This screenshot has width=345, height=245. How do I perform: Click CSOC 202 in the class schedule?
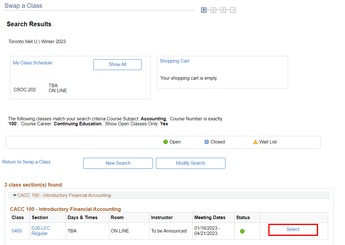pos(25,90)
